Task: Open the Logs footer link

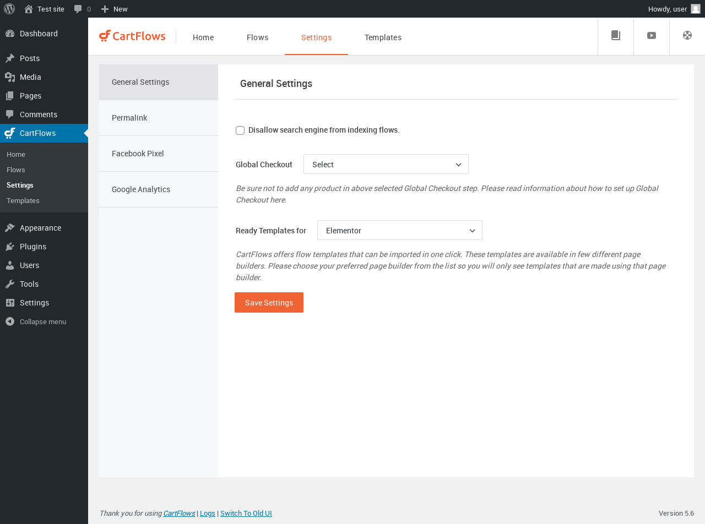Action: tap(208, 513)
